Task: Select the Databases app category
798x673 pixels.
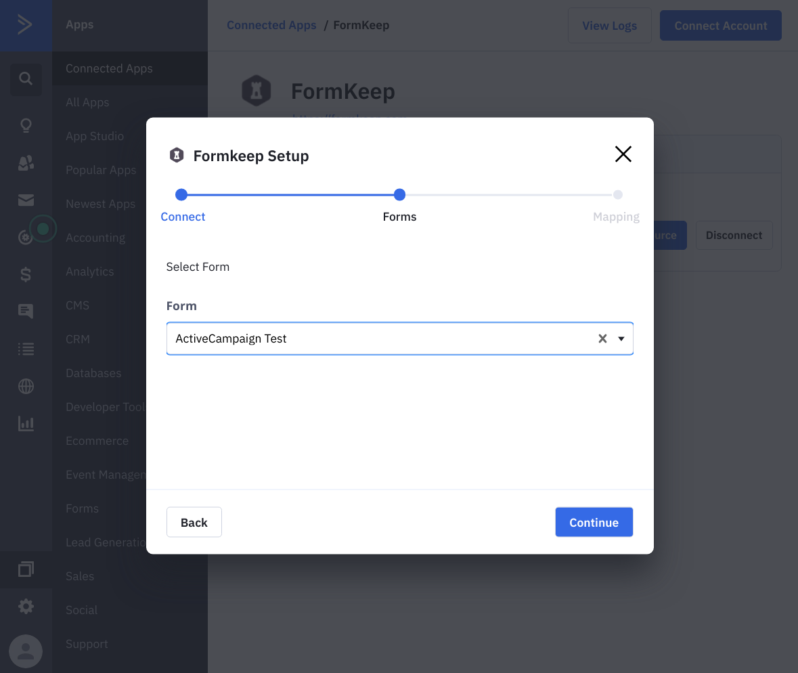Action: pyautogui.click(x=93, y=373)
